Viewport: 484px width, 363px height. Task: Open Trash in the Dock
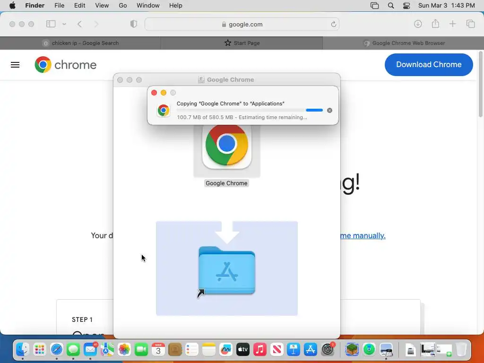[461, 349]
